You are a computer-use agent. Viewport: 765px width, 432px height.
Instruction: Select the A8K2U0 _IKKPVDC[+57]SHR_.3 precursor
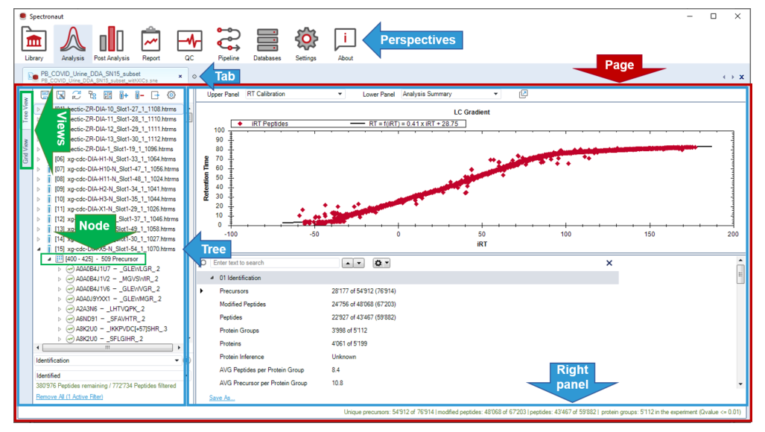(x=121, y=329)
